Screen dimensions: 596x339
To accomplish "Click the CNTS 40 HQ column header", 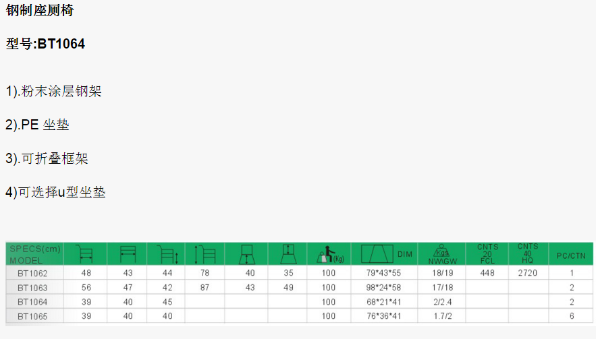I will pyautogui.click(x=528, y=254).
